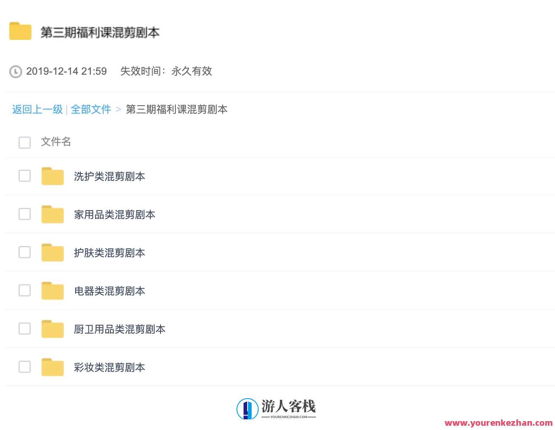Image resolution: width=555 pixels, height=430 pixels.
Task: Check the 厨卫用品类混剪剧本 row checkbox
Action: coord(24,329)
